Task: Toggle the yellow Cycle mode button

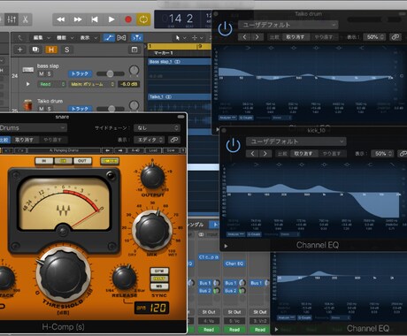Action: (x=143, y=19)
